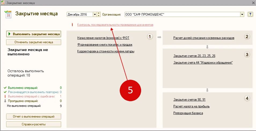Image resolution: width=256 pixels, height=131 pixels.
Task: Click gray arrow icon beside Пропущено операций
Action: [5, 101]
